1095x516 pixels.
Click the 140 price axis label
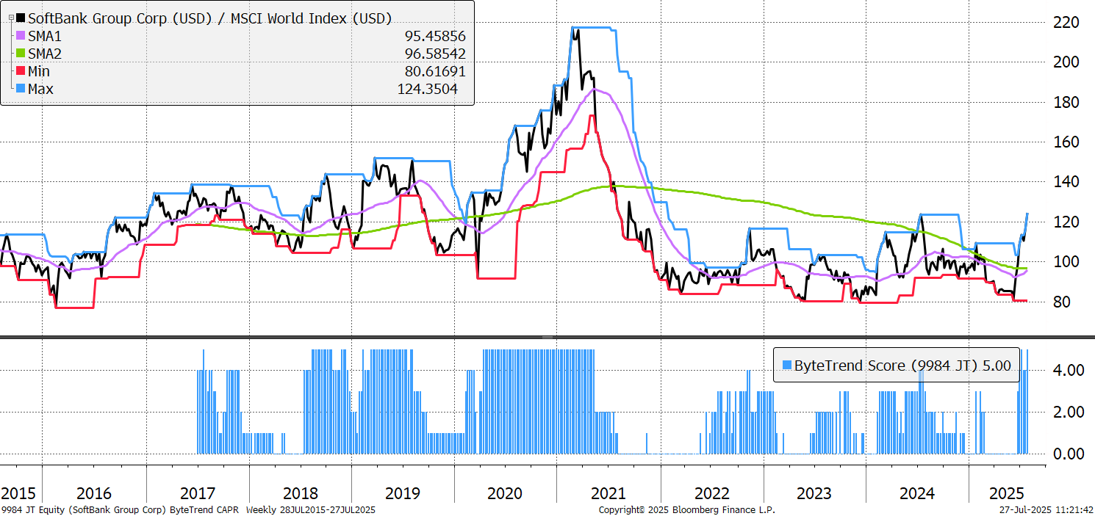pyautogui.click(x=1066, y=182)
